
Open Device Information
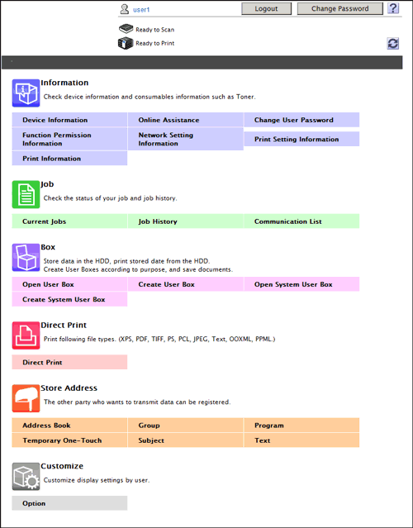pyautogui.click(x=69, y=120)
